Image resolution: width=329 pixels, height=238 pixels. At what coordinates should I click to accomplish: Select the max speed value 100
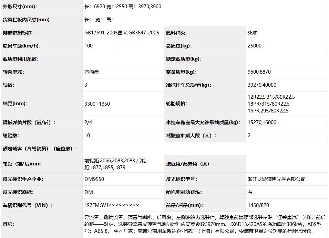tap(89, 46)
